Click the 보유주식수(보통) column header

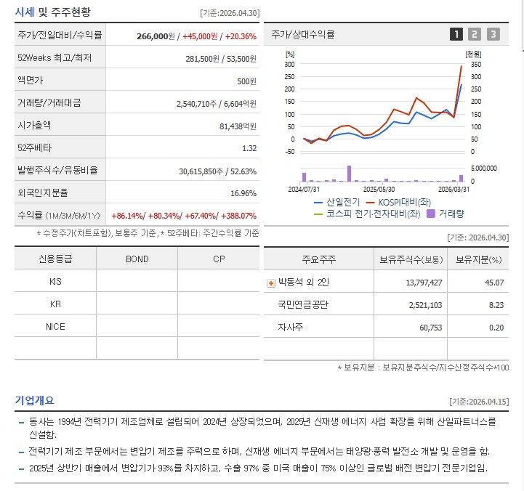411,259
